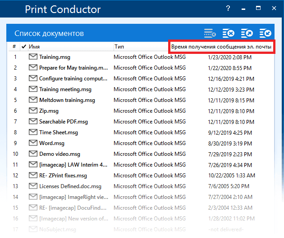Click the -not delivered- value
This screenshot has width=284, height=238.
(226, 229)
